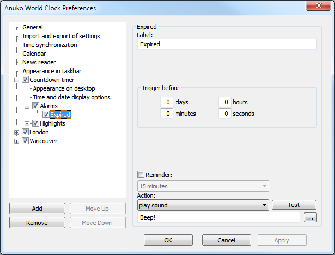The image size is (335, 255).
Task: Expand the Vancouver tree node
Action: click(17, 141)
